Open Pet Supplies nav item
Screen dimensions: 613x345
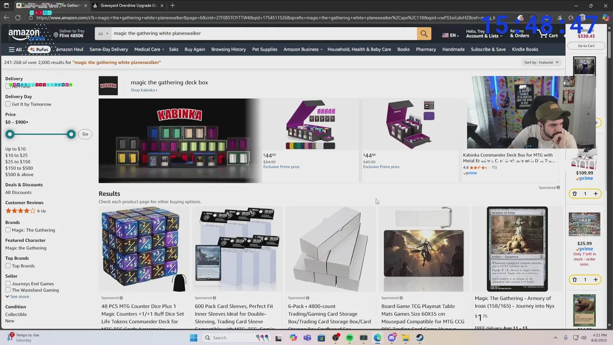(265, 49)
